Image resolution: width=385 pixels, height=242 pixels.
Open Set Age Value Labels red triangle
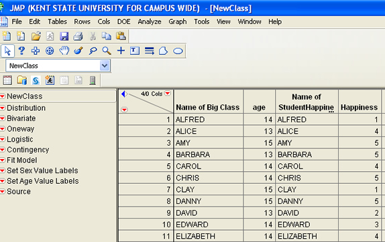(3, 181)
